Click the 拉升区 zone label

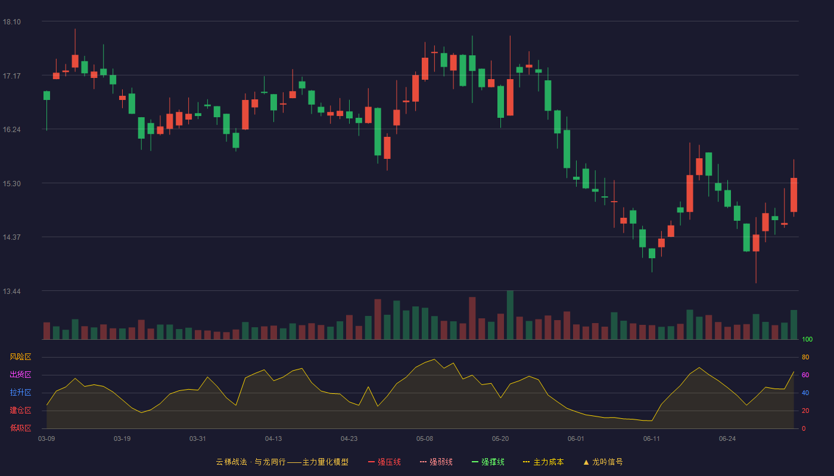[x=20, y=393]
